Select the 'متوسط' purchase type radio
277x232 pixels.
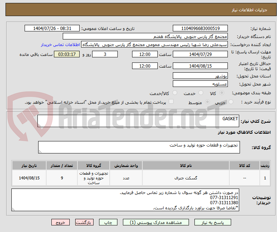point(207,102)
